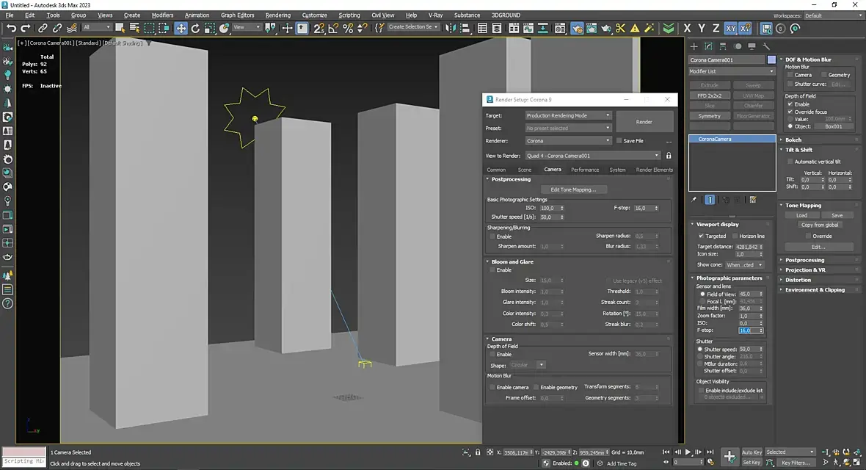The width and height of the screenshot is (866, 470).
Task: Lock the View to Render padlock
Action: 668,156
